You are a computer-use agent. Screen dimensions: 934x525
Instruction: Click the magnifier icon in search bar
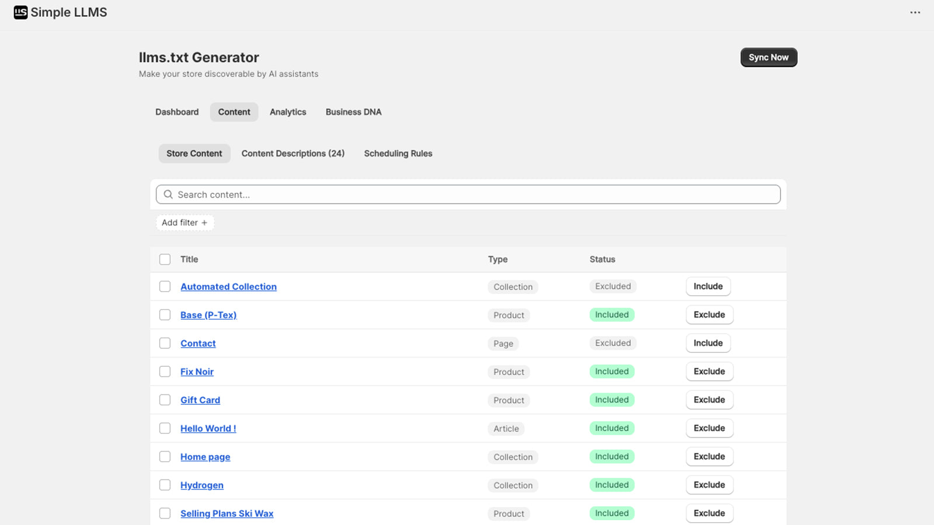tap(168, 195)
